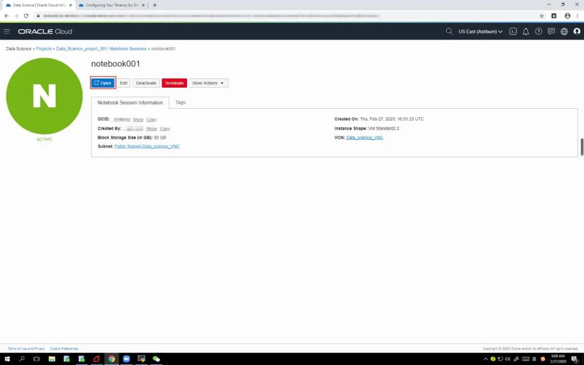Go to Projects in the breadcrumb
Viewport: 584px width, 365px height.
pos(44,49)
